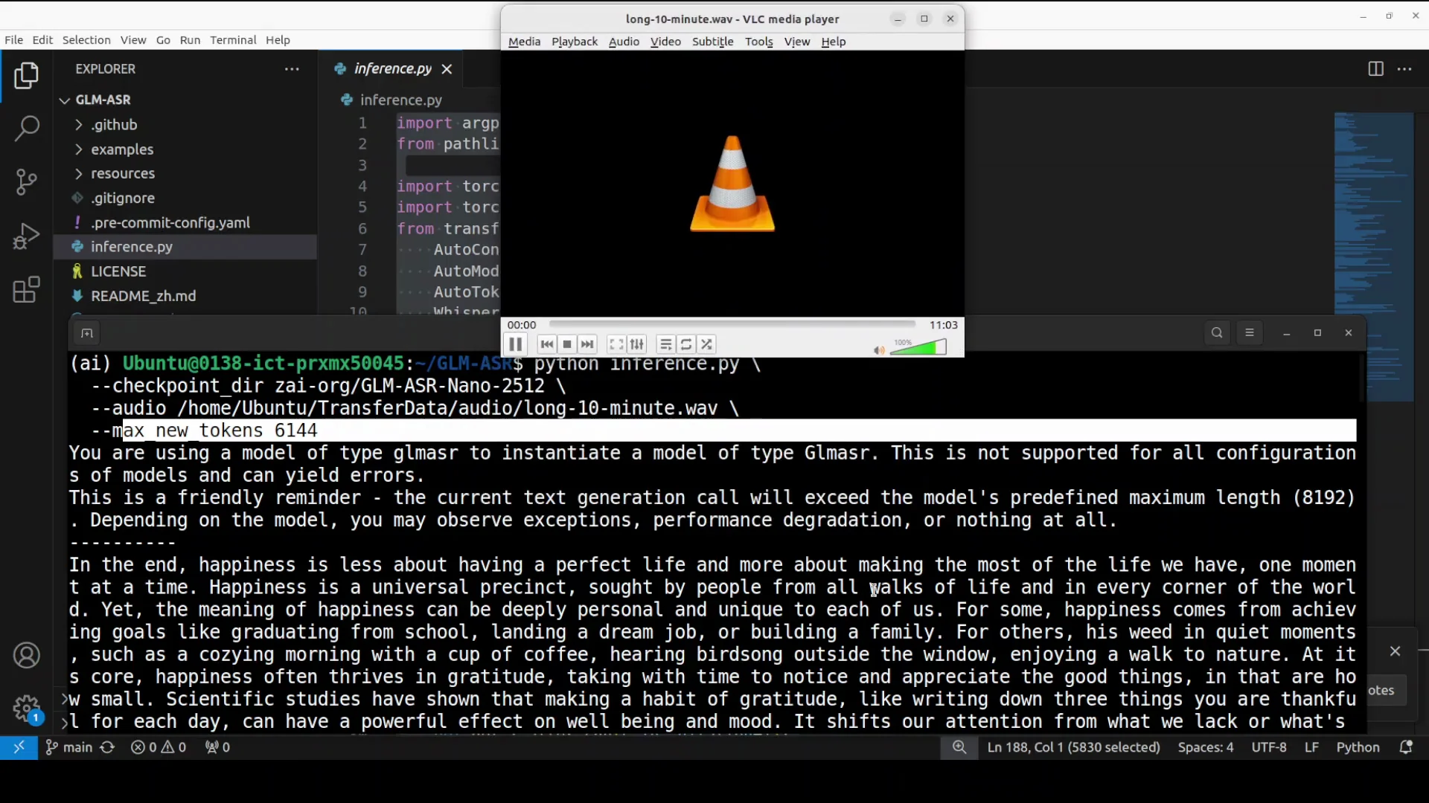This screenshot has width=1429, height=803.
Task: Open the Accounts icon in the sidebar
Action: tap(28, 655)
